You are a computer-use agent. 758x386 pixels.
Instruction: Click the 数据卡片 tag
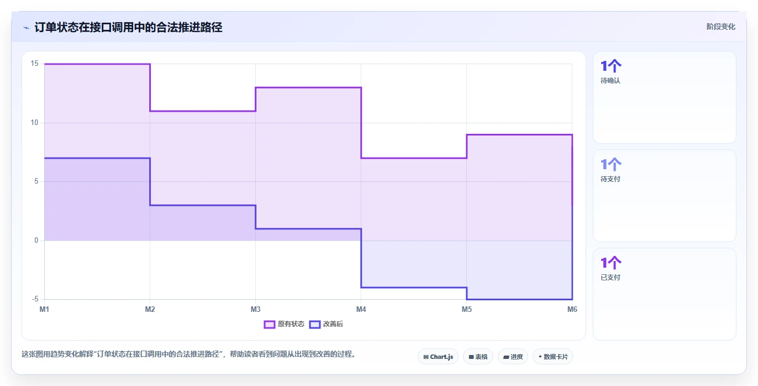pos(553,357)
